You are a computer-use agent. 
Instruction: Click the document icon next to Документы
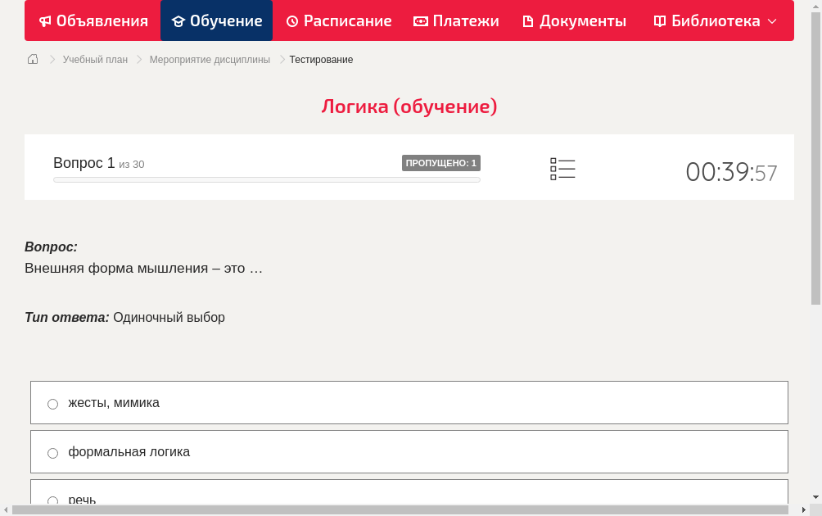tap(527, 20)
